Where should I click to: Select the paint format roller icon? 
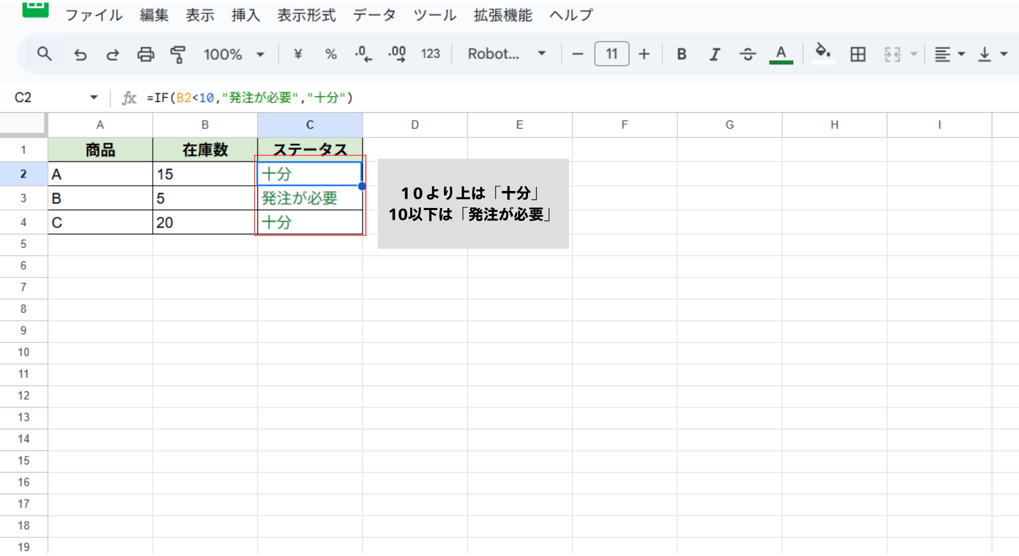tap(178, 54)
